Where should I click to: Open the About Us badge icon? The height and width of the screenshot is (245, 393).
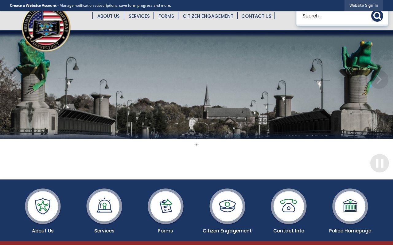[x=43, y=206]
